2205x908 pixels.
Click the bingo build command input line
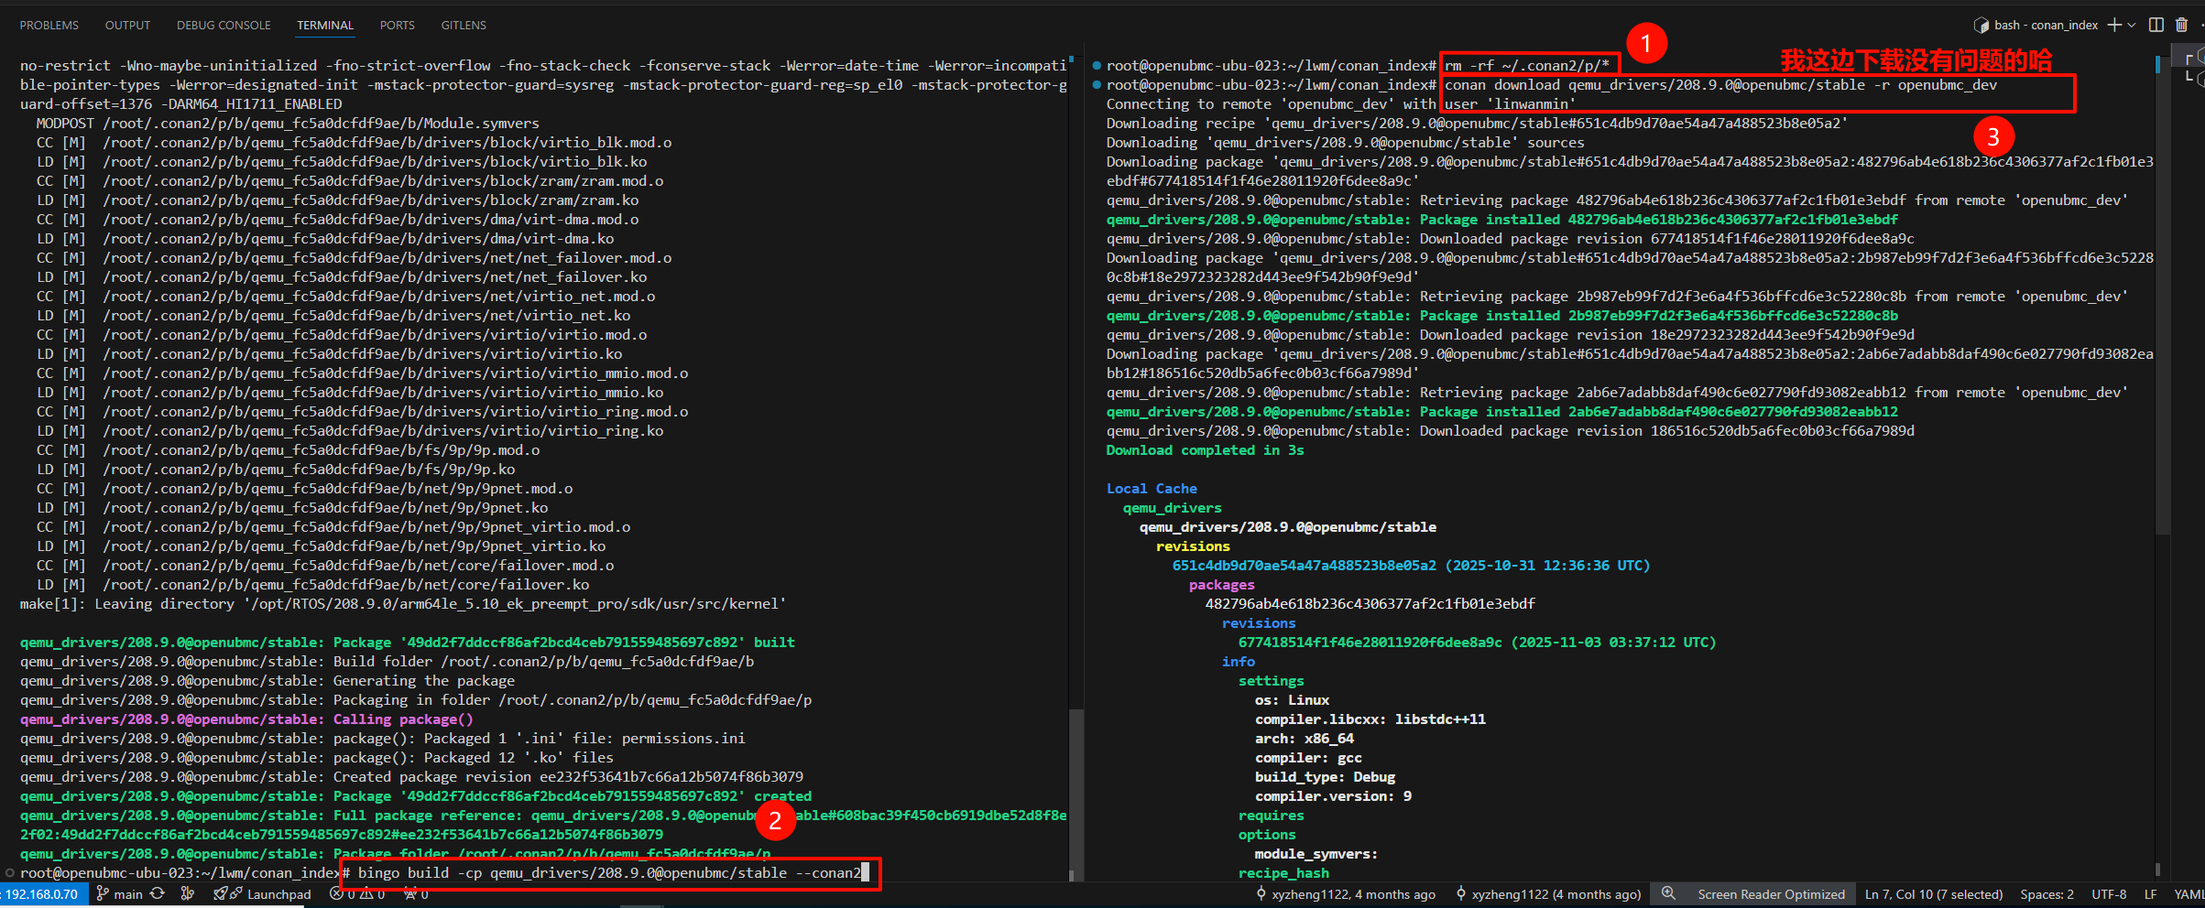pos(609,873)
